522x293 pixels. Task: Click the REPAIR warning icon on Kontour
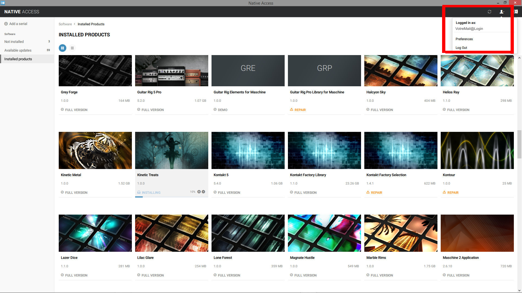click(x=444, y=192)
